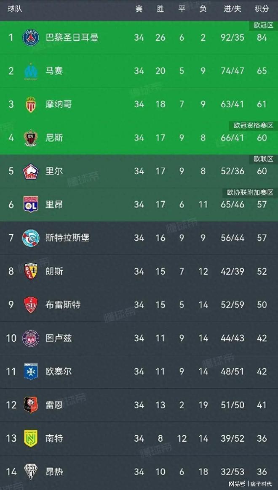Click the Paris Saint-Germain club crest
Screen dimensions: 278x490
click(x=30, y=38)
